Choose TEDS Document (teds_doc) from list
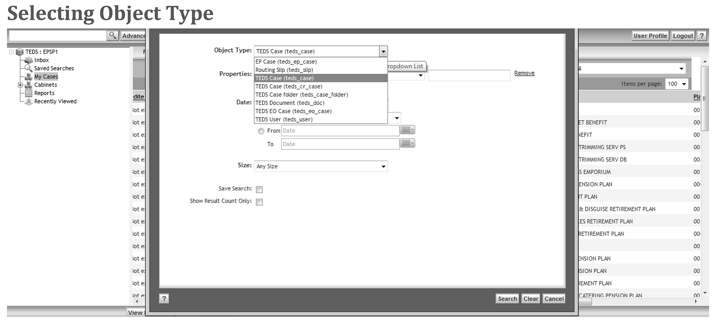Screen dimensions: 715x321 [290, 103]
